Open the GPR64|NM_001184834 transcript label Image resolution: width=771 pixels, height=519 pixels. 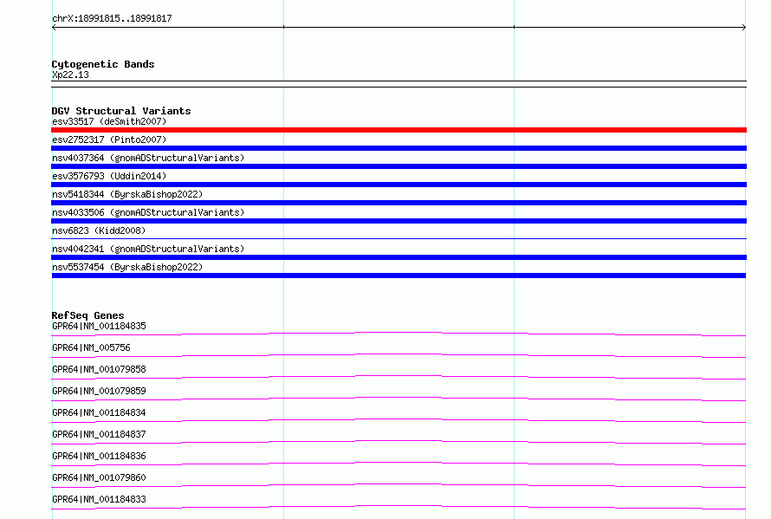tap(99, 412)
